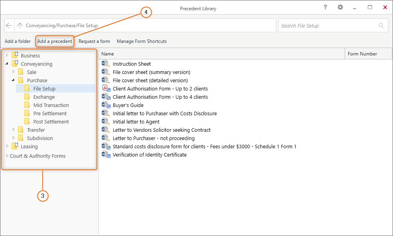Click the Pre Settlement folder icon
This screenshot has width=393, height=236.
point(27,113)
